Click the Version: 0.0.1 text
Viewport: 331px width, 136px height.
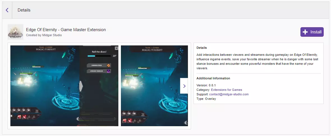[206, 85]
